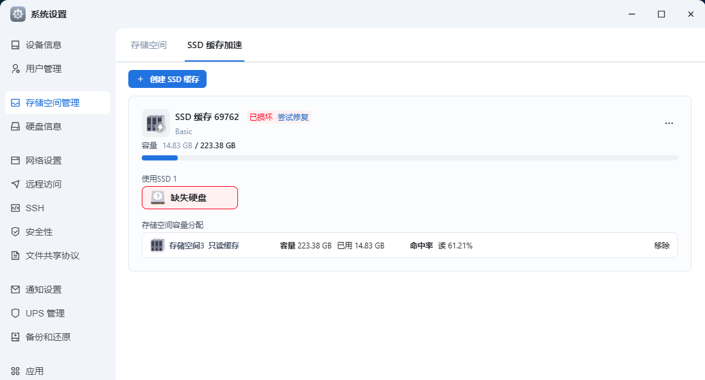This screenshot has width=705, height=380.
Task: Switch to the 存储空间 tab
Action: click(x=149, y=45)
